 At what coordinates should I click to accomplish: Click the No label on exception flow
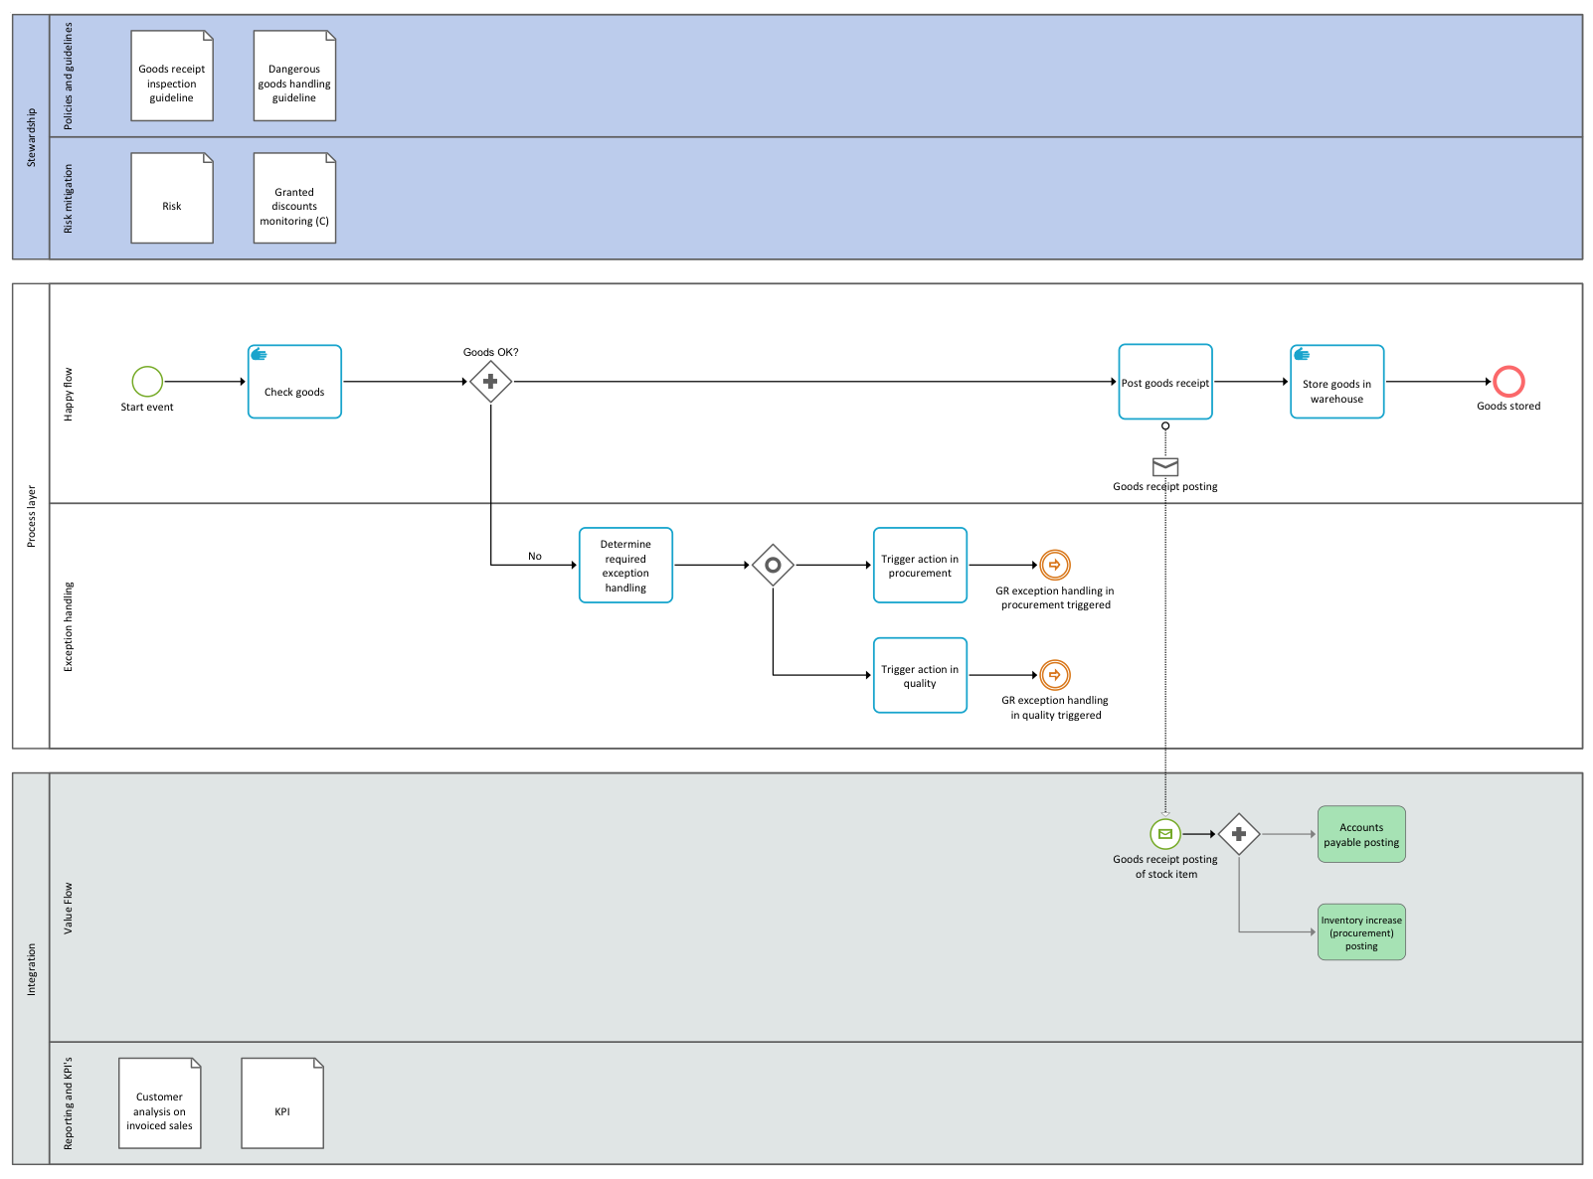pos(535,557)
